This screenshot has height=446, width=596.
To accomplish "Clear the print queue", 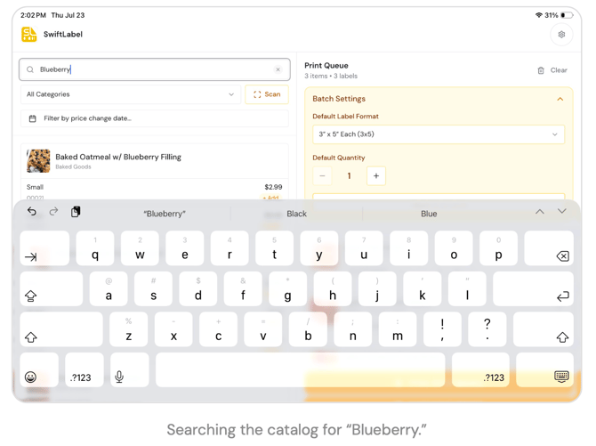I will 552,70.
